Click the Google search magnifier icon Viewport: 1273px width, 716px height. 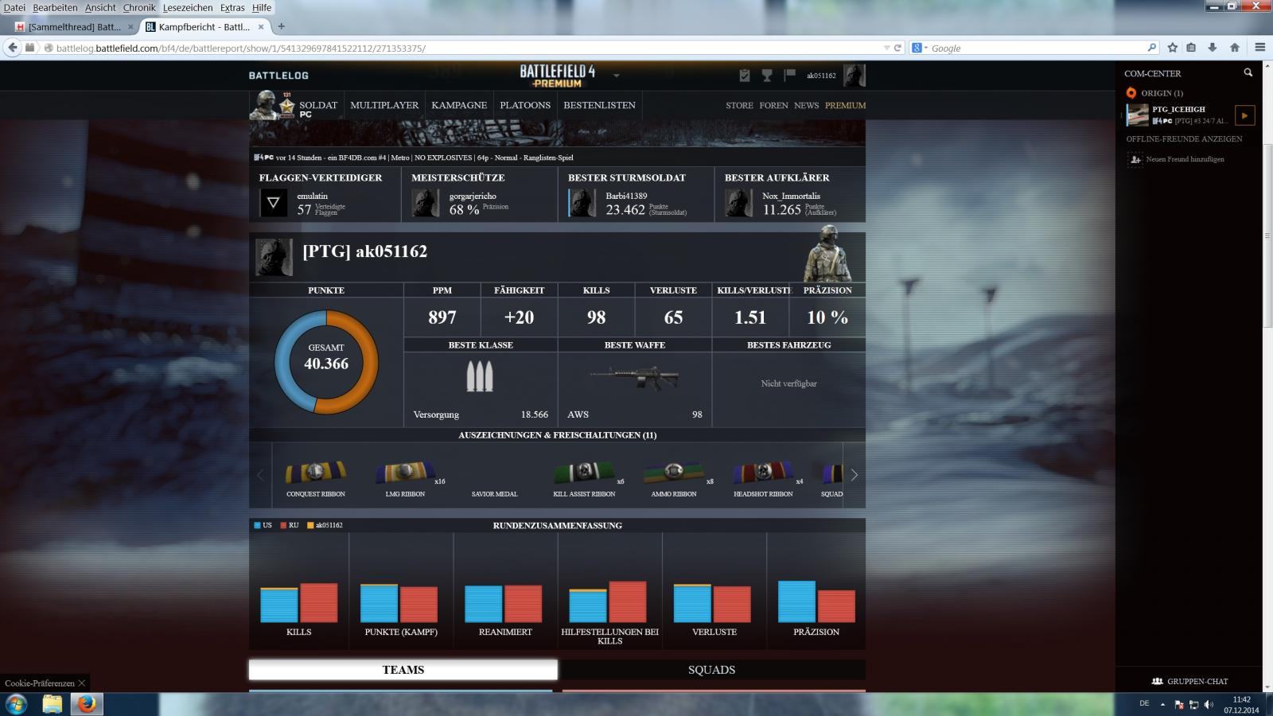pyautogui.click(x=1151, y=48)
